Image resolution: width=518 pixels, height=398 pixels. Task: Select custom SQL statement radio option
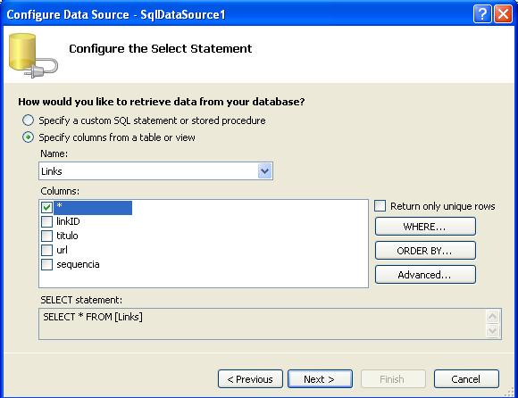click(x=28, y=120)
